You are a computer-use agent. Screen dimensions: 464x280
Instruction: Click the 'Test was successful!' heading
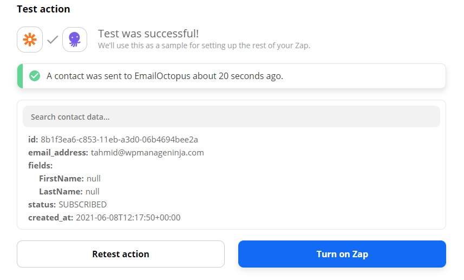[148, 34]
